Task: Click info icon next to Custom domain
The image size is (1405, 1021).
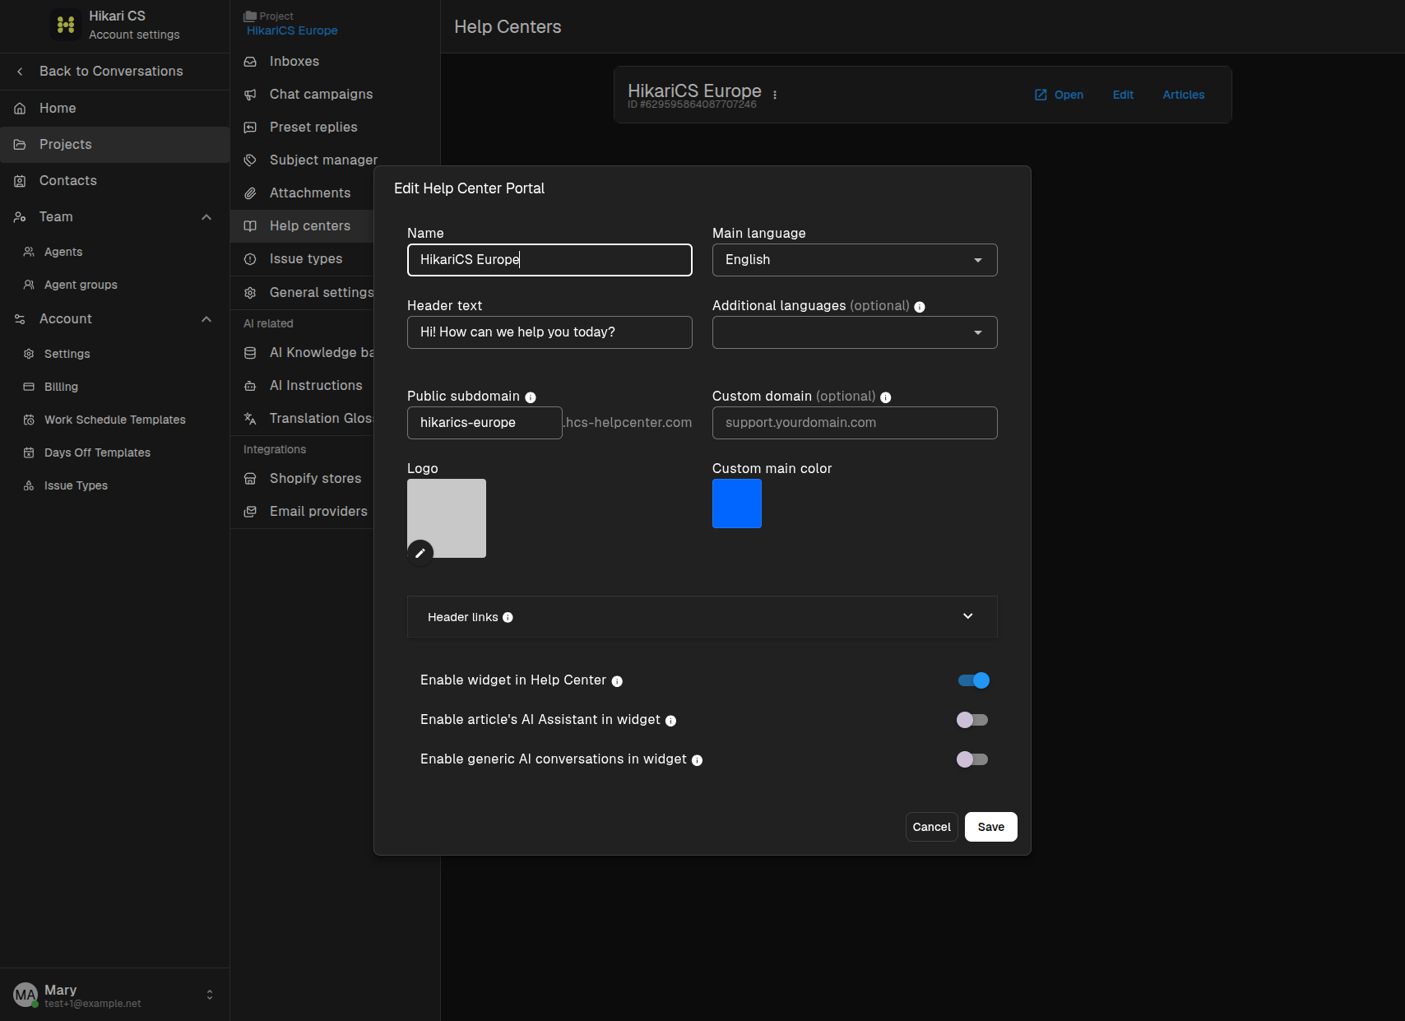Action: (886, 397)
